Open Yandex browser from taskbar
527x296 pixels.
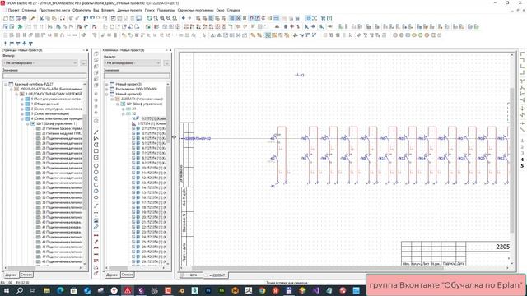[x=114, y=290]
